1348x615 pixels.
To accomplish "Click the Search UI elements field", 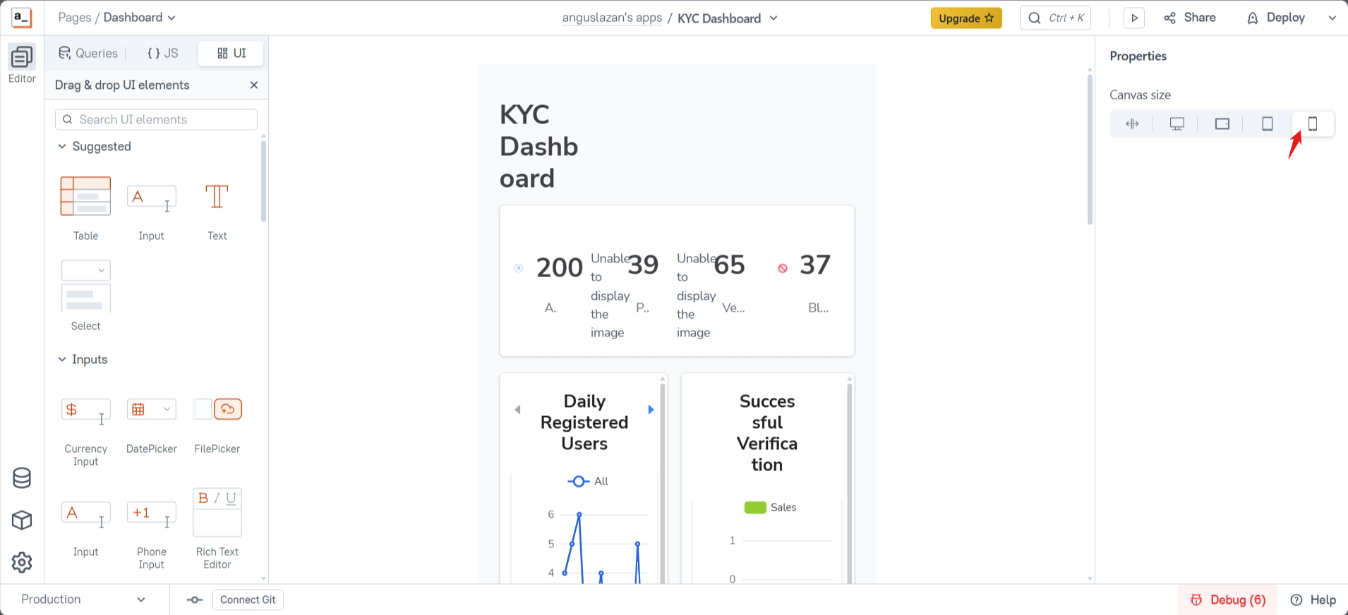I will [x=155, y=119].
